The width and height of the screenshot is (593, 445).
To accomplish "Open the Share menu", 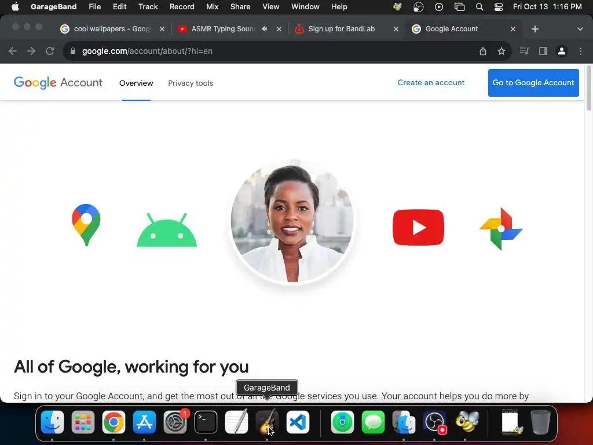I will pos(240,7).
